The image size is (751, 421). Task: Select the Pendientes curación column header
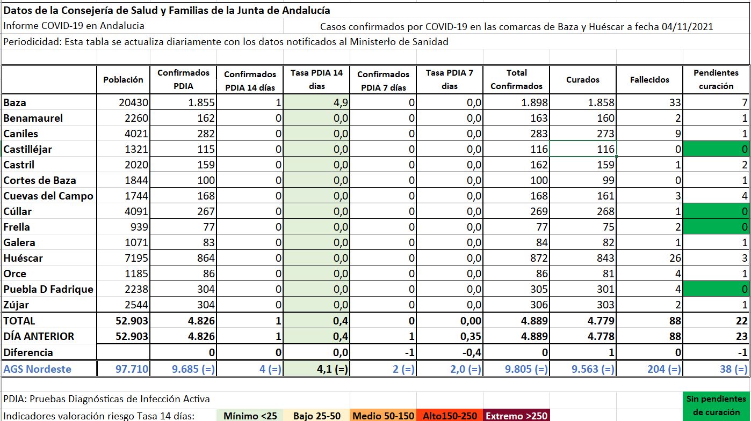pos(716,80)
